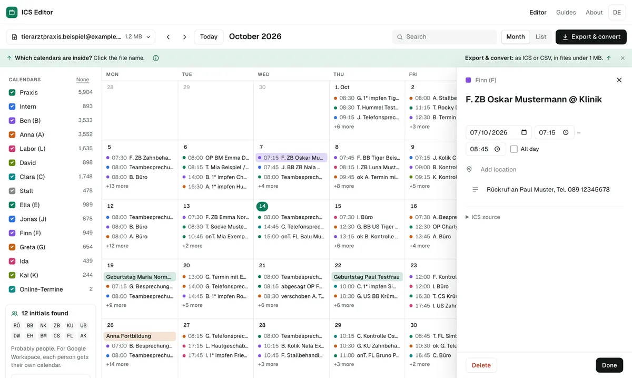Click the search magnifier icon

(400, 37)
